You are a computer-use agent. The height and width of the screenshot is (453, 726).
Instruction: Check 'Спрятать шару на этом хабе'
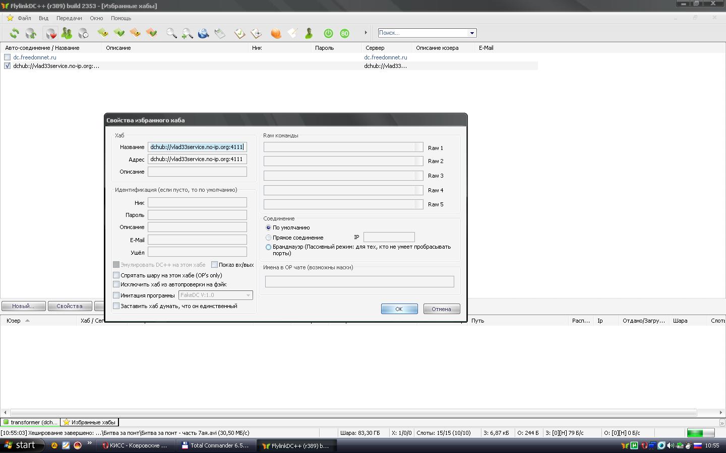click(x=116, y=275)
